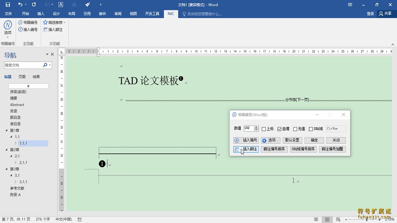Click the 共享 share button
Image resolution: width=397 pixels, height=223 pixels.
tap(385, 14)
